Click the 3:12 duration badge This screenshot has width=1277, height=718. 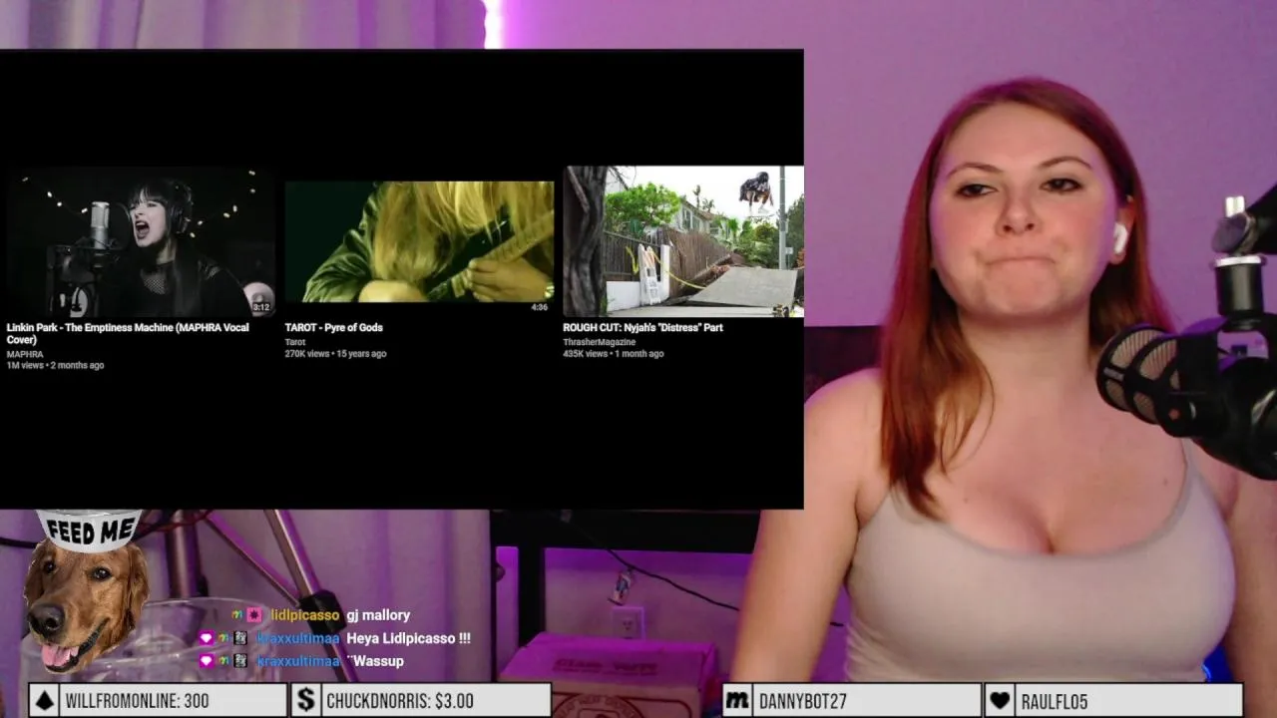[x=261, y=307]
